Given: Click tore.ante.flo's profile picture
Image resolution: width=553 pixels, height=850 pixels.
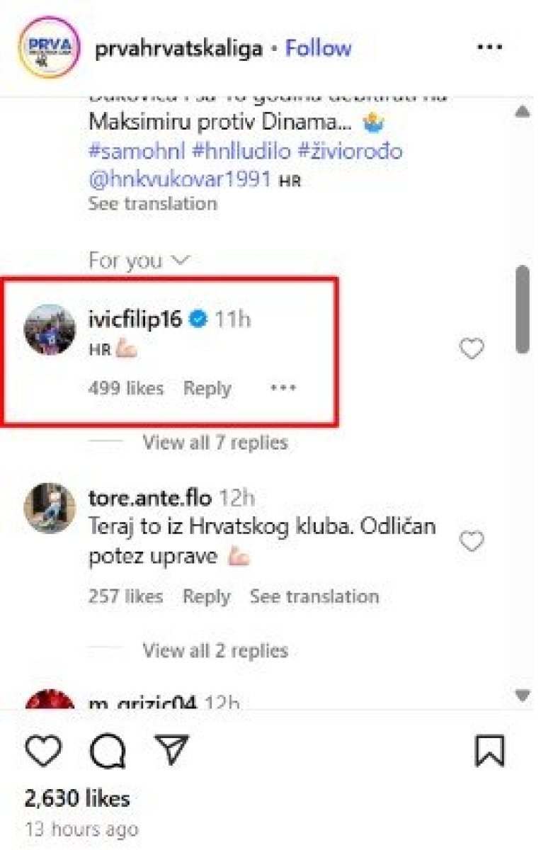Looking at the screenshot, I should [x=50, y=509].
